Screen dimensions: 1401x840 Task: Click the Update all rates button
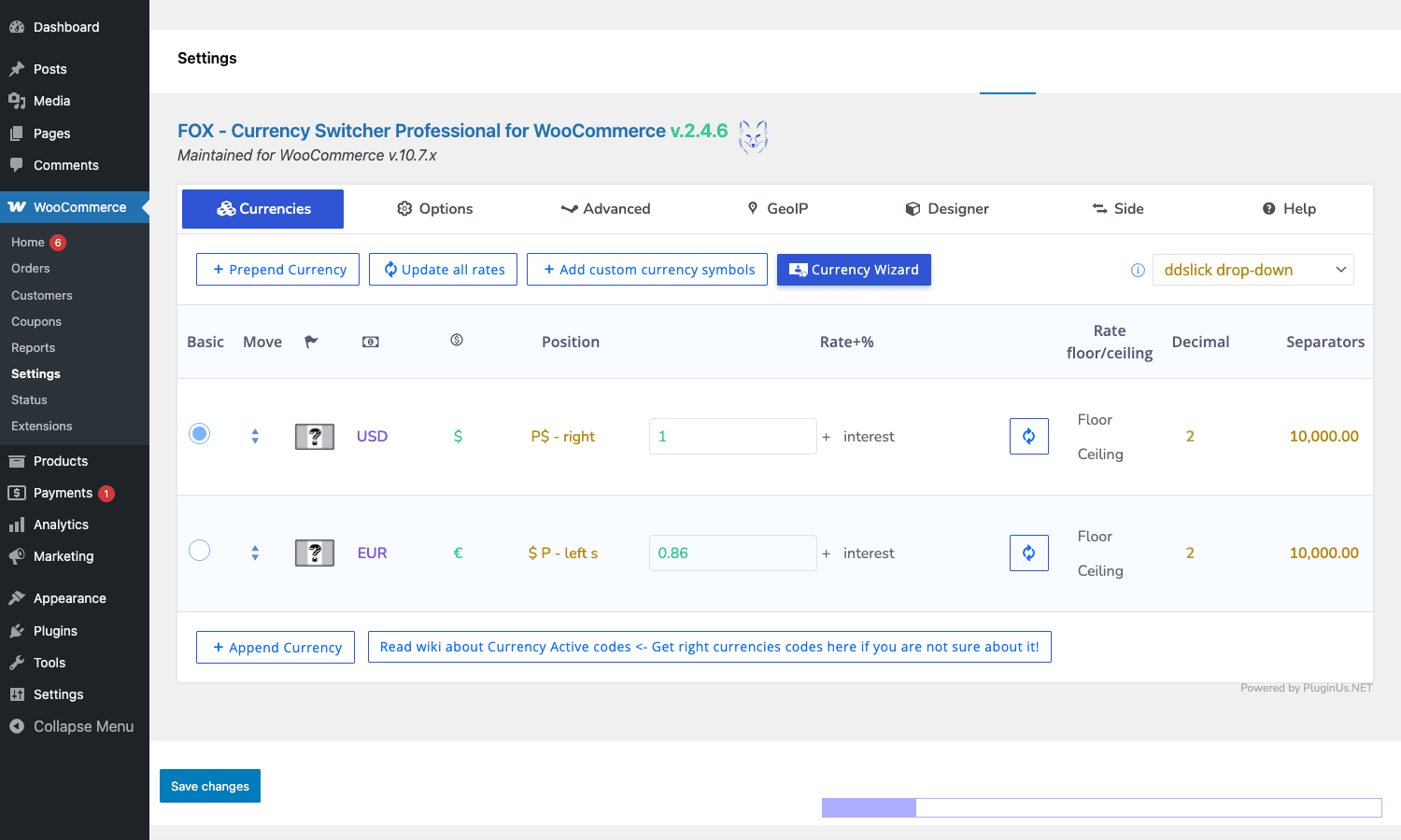click(443, 270)
